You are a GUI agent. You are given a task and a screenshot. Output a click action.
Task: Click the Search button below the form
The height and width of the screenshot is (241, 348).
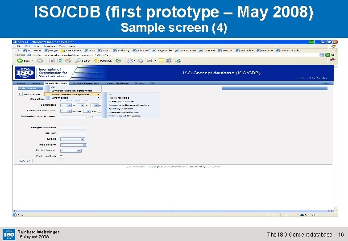click(x=25, y=161)
